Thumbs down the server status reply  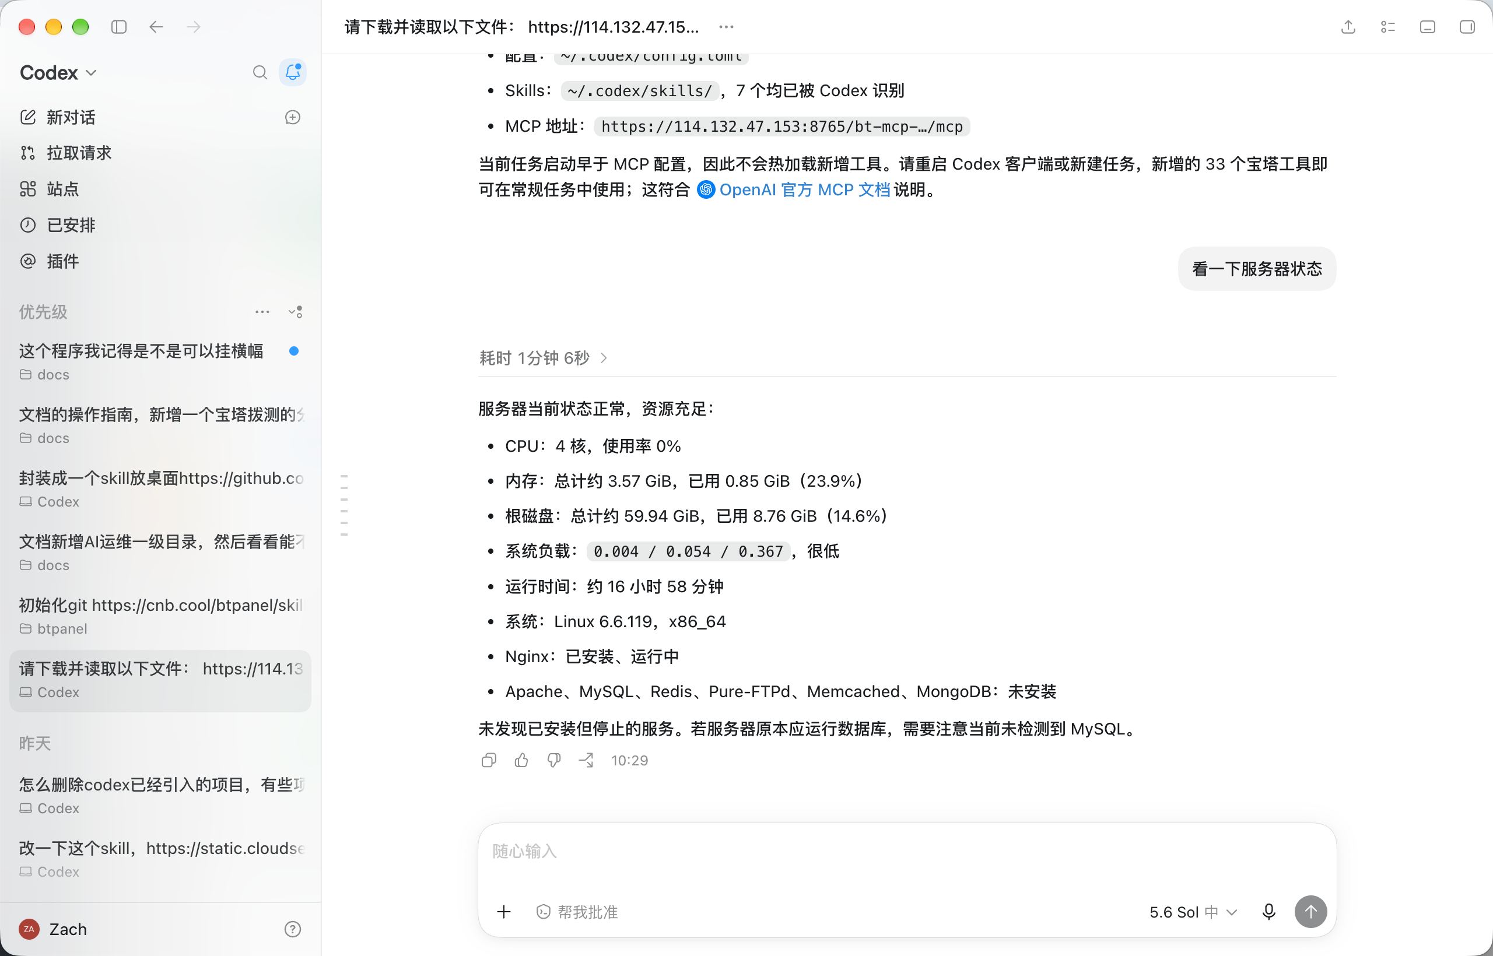[553, 761]
